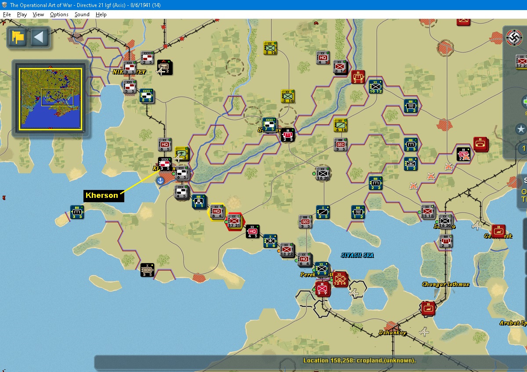Image resolution: width=527 pixels, height=372 pixels.
Task: Open the Options menu
Action: (59, 14)
